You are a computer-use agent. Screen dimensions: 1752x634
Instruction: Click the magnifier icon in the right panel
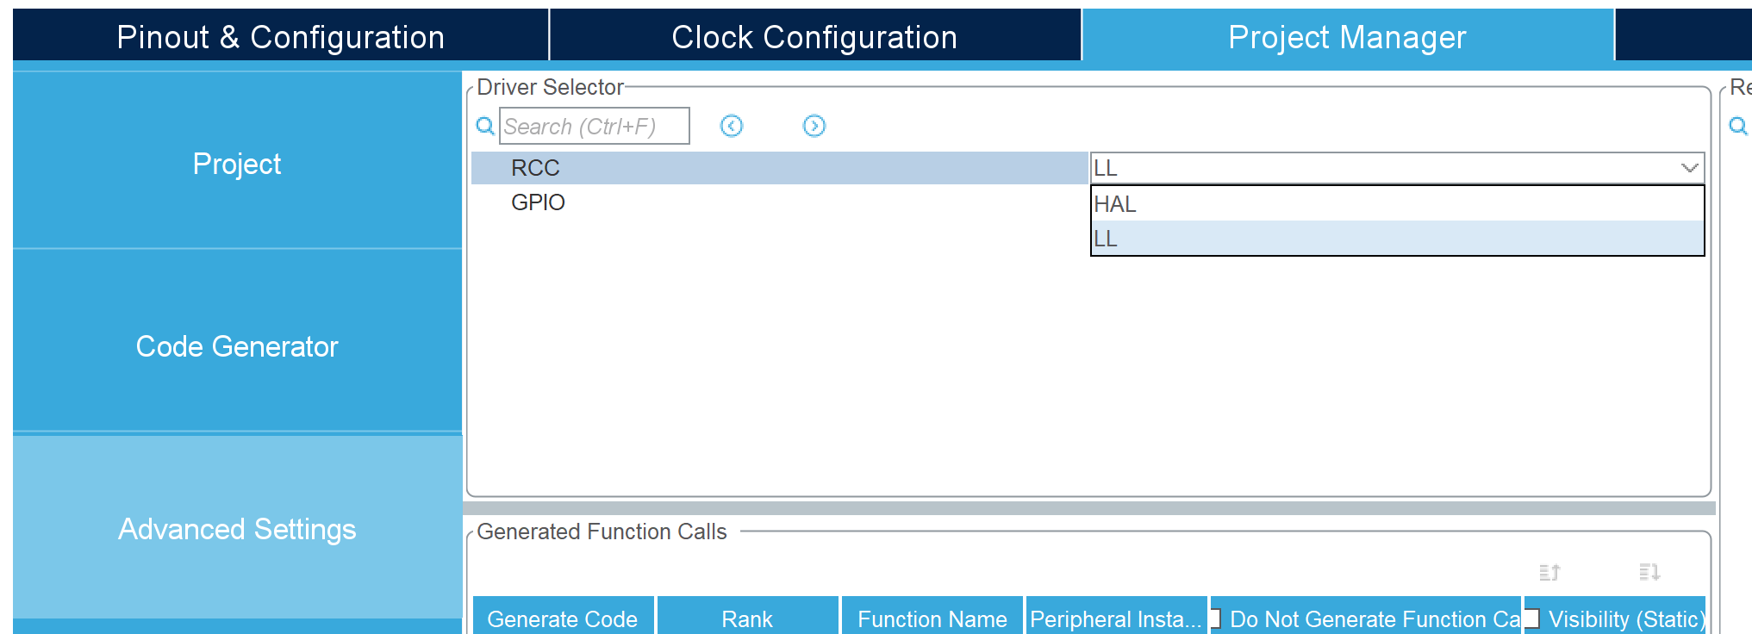[1738, 127]
